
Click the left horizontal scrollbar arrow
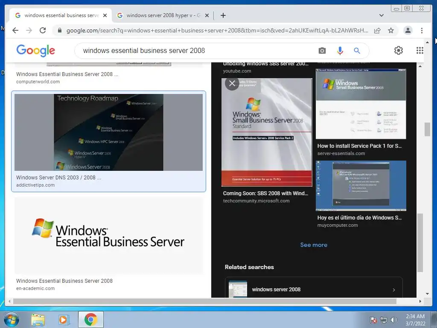tap(9, 301)
